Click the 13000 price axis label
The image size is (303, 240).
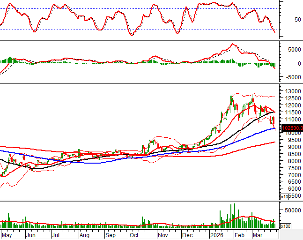tap(290, 91)
